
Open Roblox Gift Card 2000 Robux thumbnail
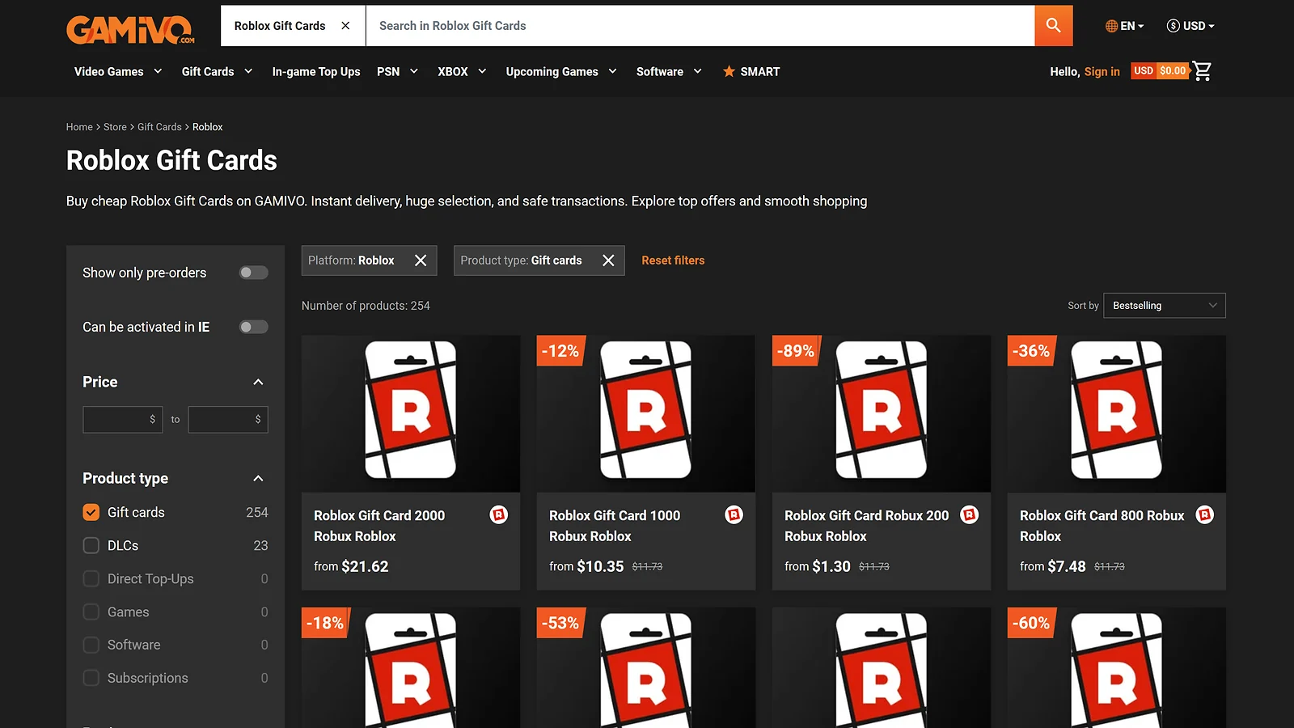point(411,413)
